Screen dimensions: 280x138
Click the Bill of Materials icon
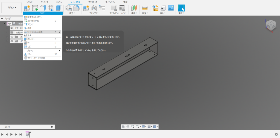click(x=102, y=8)
